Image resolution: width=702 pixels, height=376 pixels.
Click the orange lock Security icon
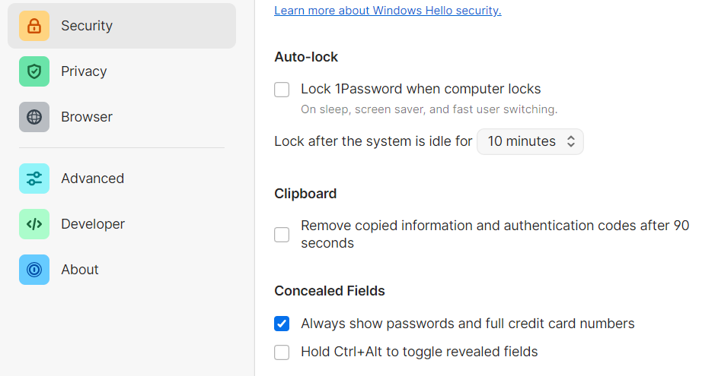(x=34, y=26)
